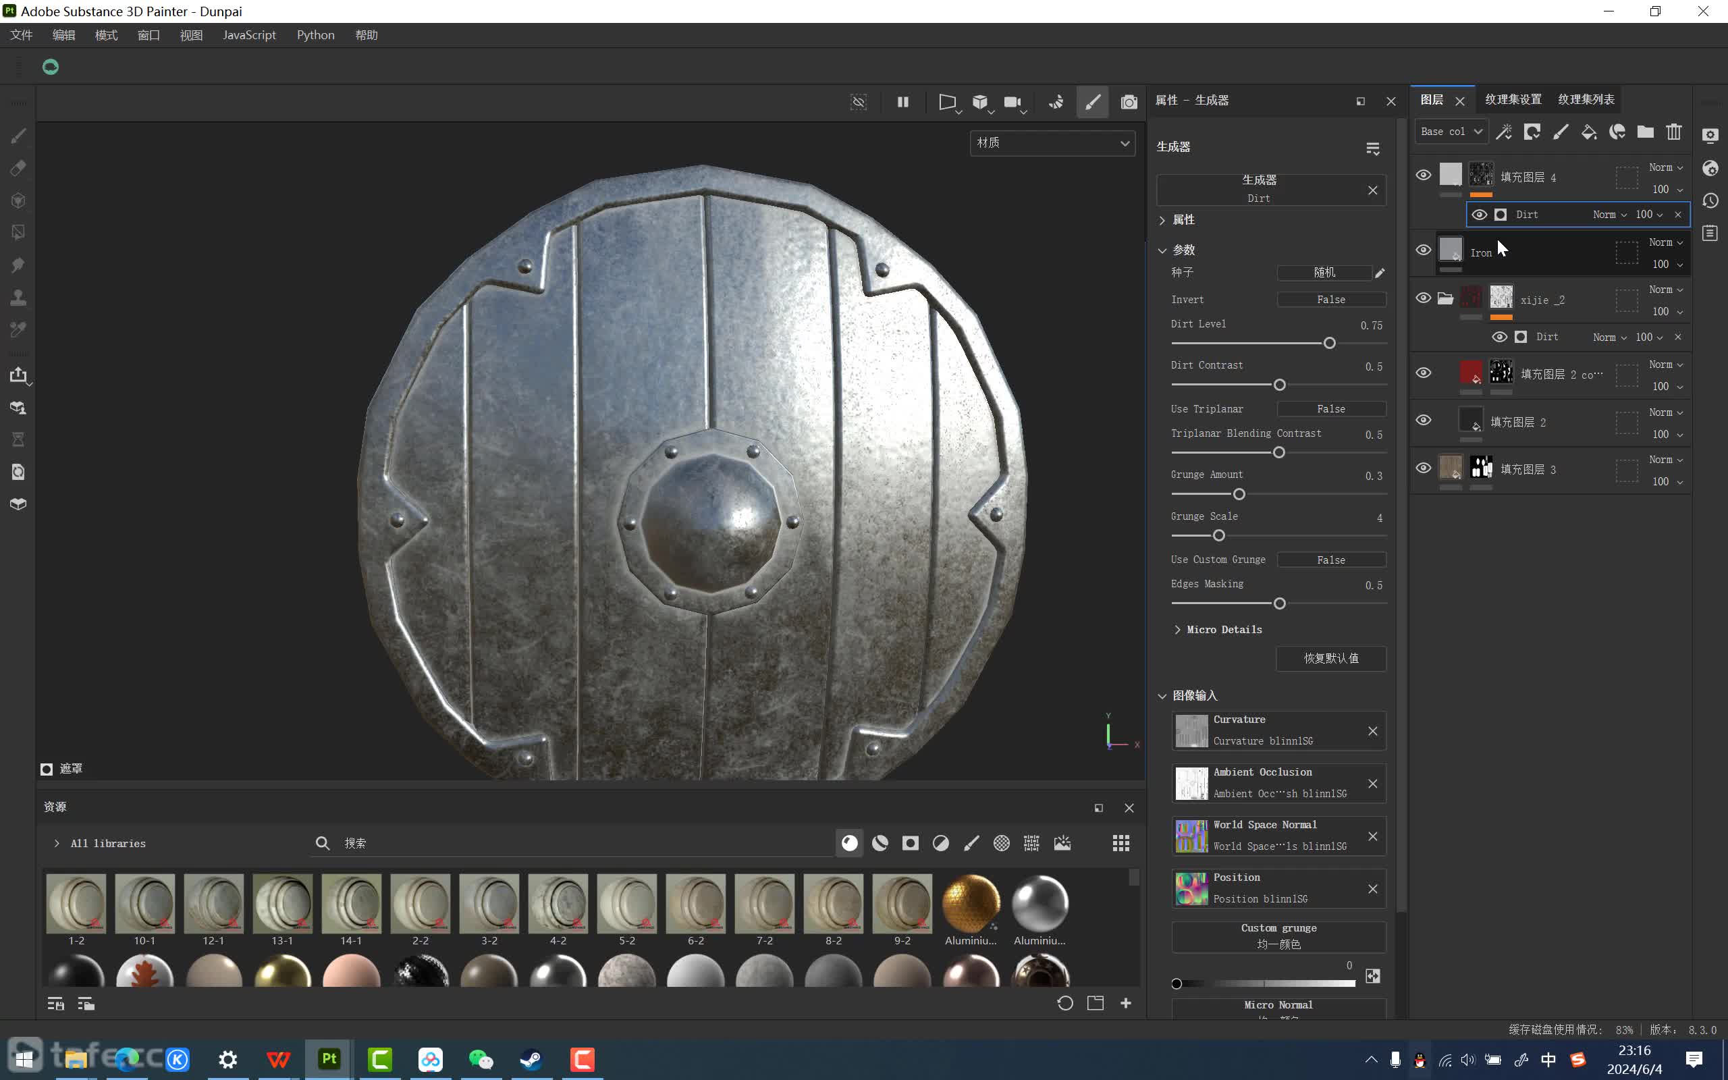The width and height of the screenshot is (1728, 1080).
Task: Open the 材质 viewport channel dropdown
Action: tap(1052, 143)
